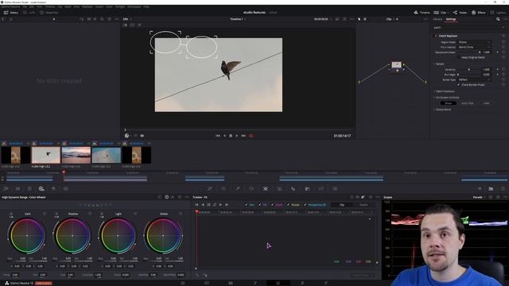Open the Region Shape dropdown

pyautogui.click(x=474, y=42)
